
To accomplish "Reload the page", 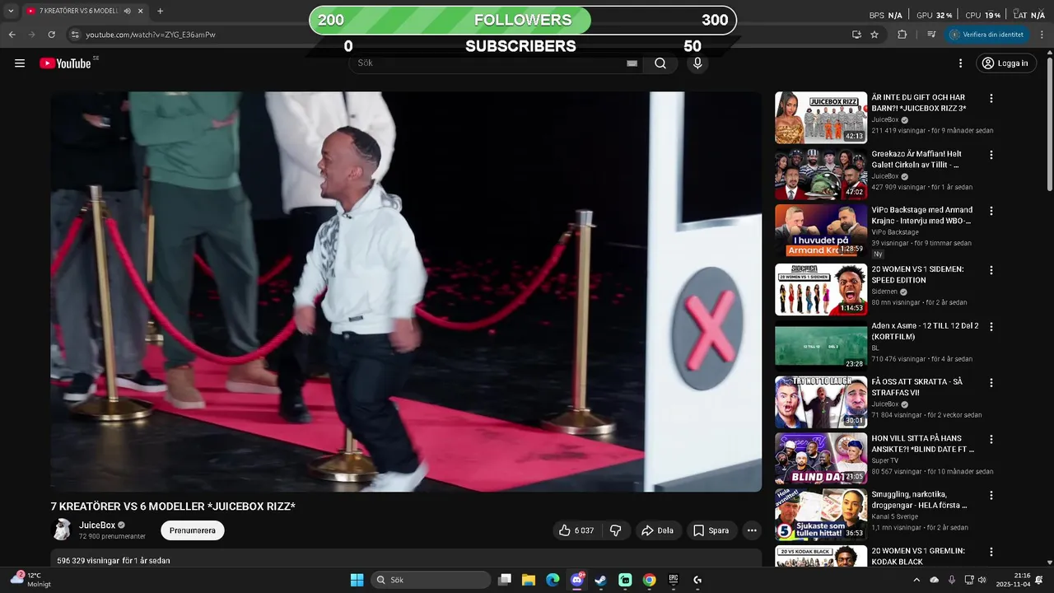I will coord(51,35).
